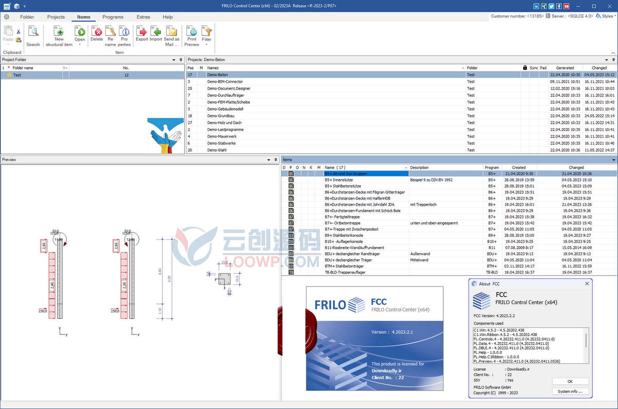Open the Twitter link in title bar

click(x=552, y=6)
